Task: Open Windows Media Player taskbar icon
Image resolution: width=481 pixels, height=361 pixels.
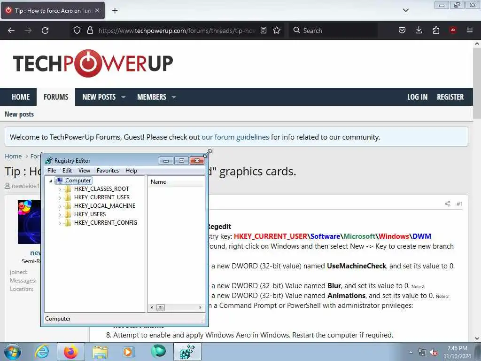Action: [x=128, y=352]
